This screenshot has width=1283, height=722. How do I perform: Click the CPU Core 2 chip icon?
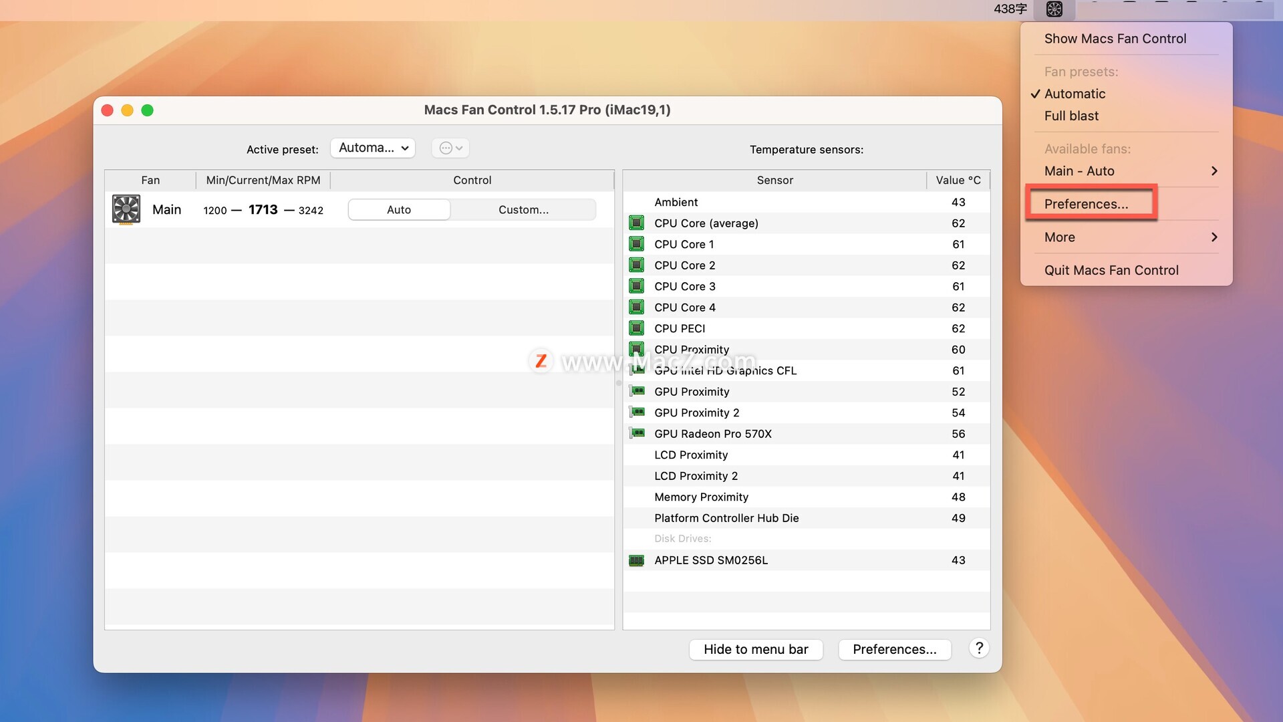(637, 265)
